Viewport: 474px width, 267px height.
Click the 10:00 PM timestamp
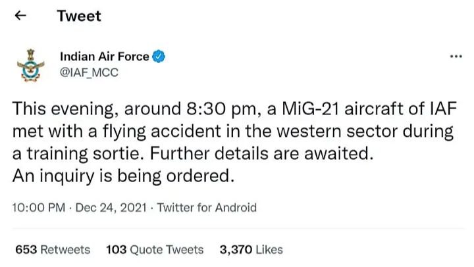coord(39,208)
